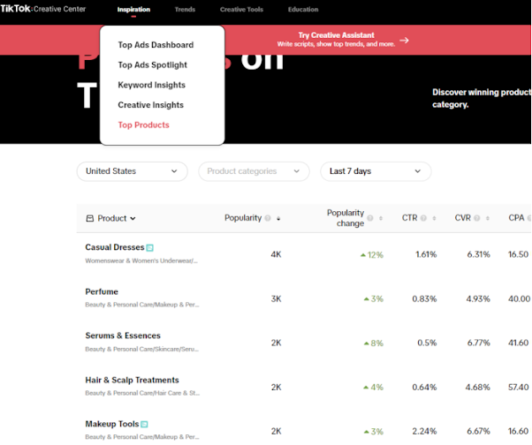
Task: Click the Popularity info help icon
Action: [x=268, y=218]
